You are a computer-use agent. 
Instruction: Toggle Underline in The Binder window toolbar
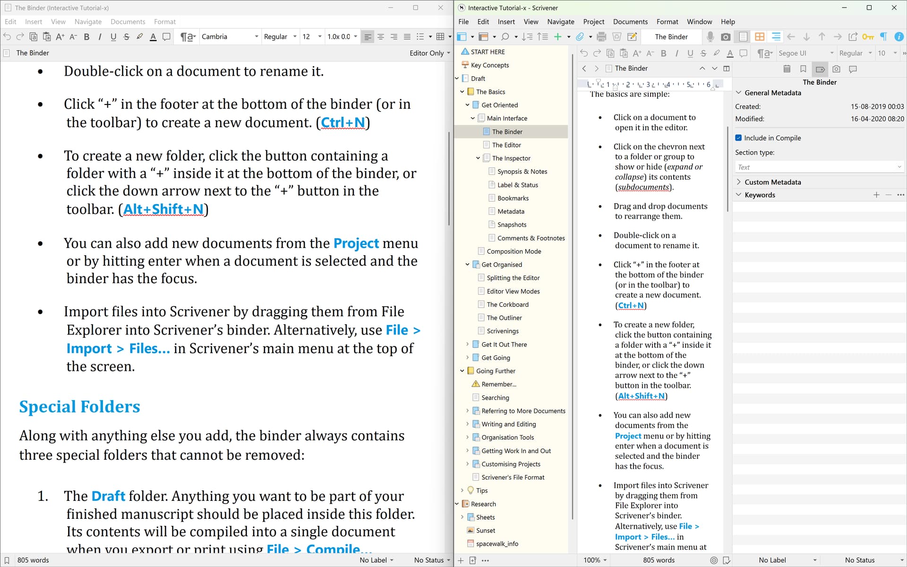pyautogui.click(x=113, y=37)
